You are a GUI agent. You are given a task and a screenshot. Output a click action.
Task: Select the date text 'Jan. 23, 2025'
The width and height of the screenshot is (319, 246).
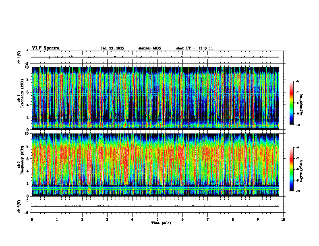point(112,48)
